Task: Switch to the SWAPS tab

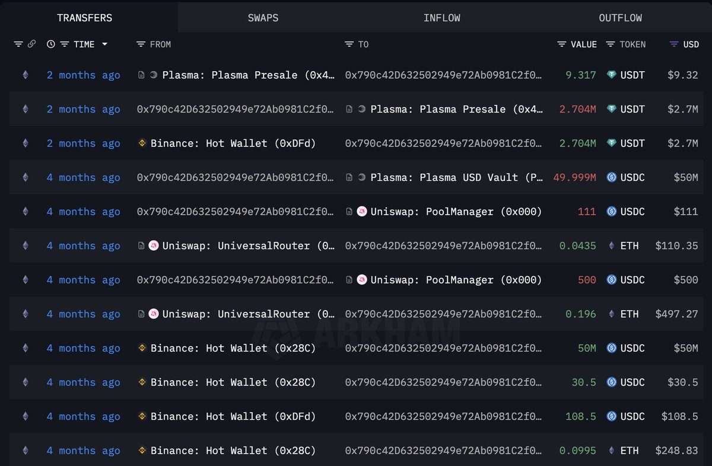Action: click(x=263, y=18)
